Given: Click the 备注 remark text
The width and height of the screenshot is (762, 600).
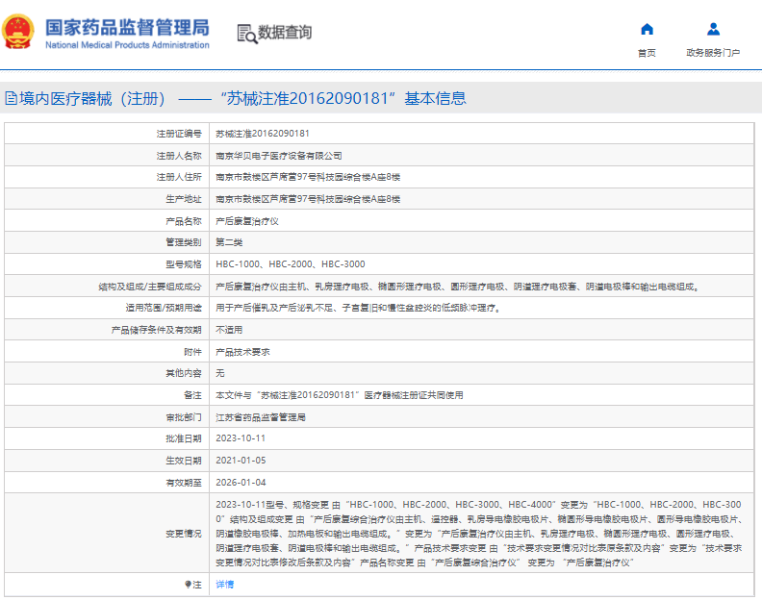Looking at the screenshot, I should coord(340,395).
